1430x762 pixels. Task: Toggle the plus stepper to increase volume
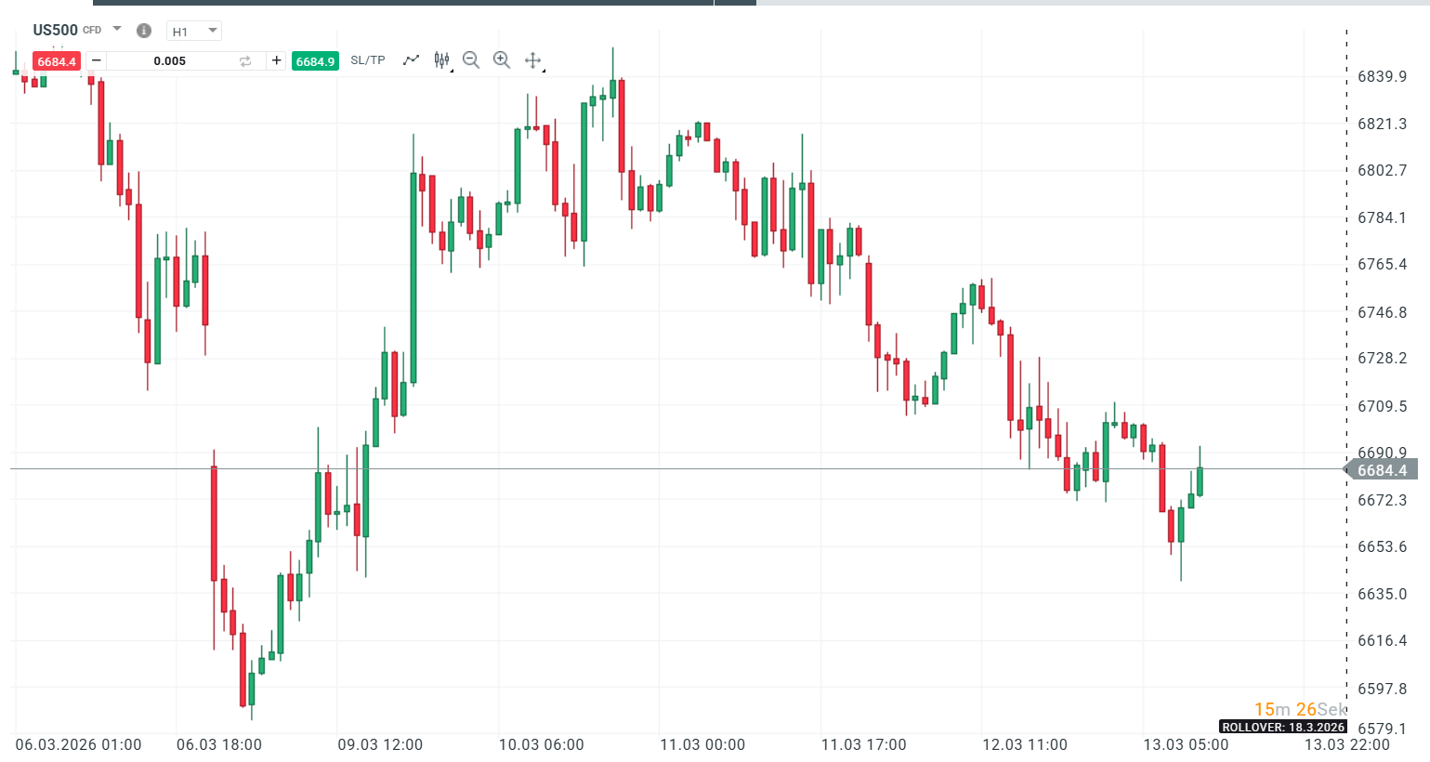pyautogui.click(x=277, y=59)
